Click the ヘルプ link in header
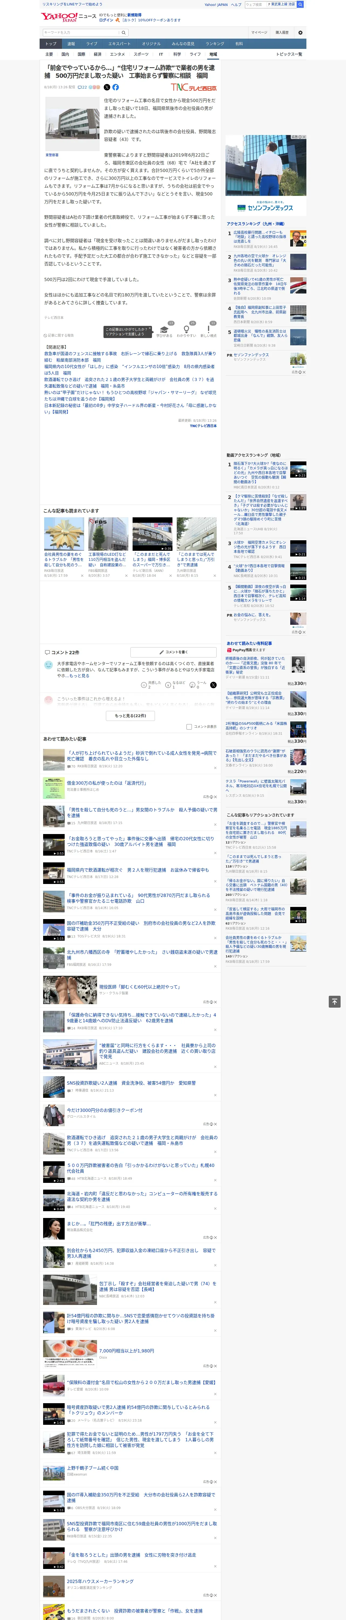This screenshot has height=1620, width=346. (236, 4)
